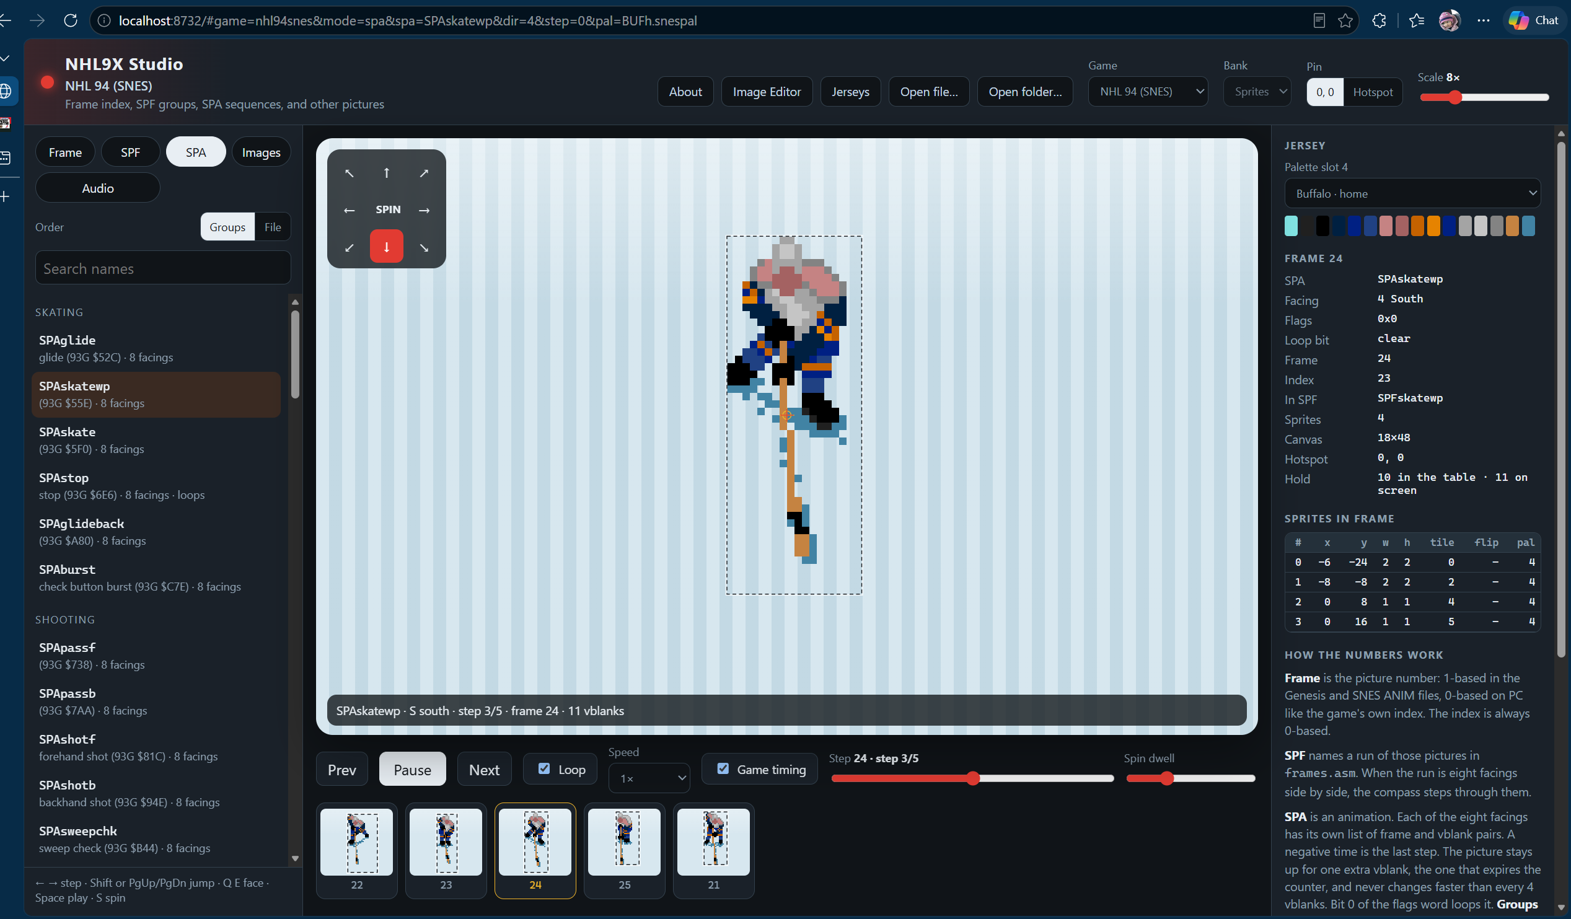Select the SPAskate animation
Image resolution: width=1571 pixels, height=919 pixels.
tap(156, 440)
